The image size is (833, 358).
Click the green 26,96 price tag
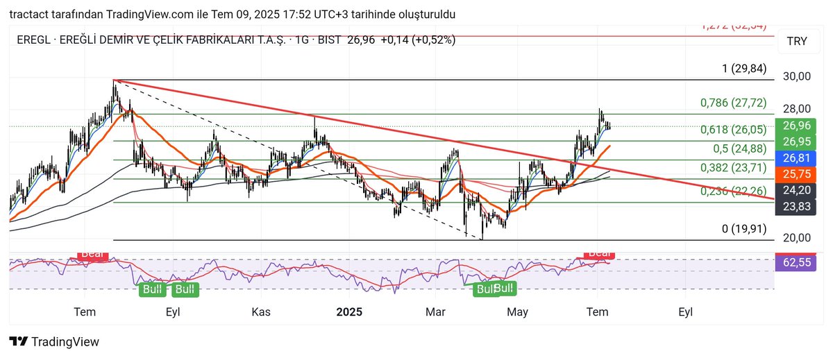796,126
